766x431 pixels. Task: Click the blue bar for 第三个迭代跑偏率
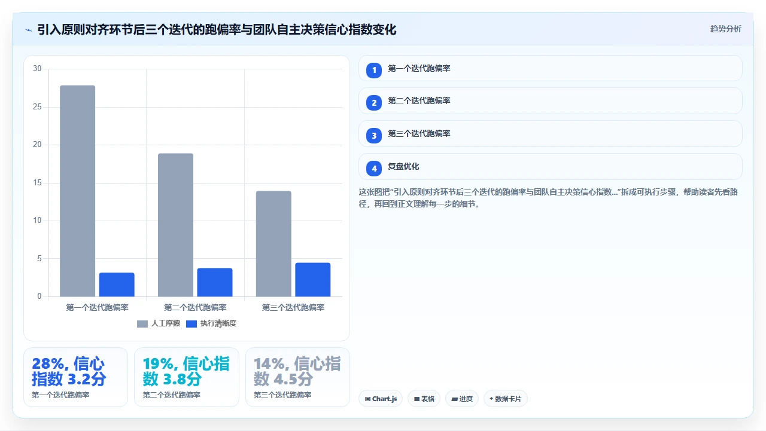click(313, 280)
